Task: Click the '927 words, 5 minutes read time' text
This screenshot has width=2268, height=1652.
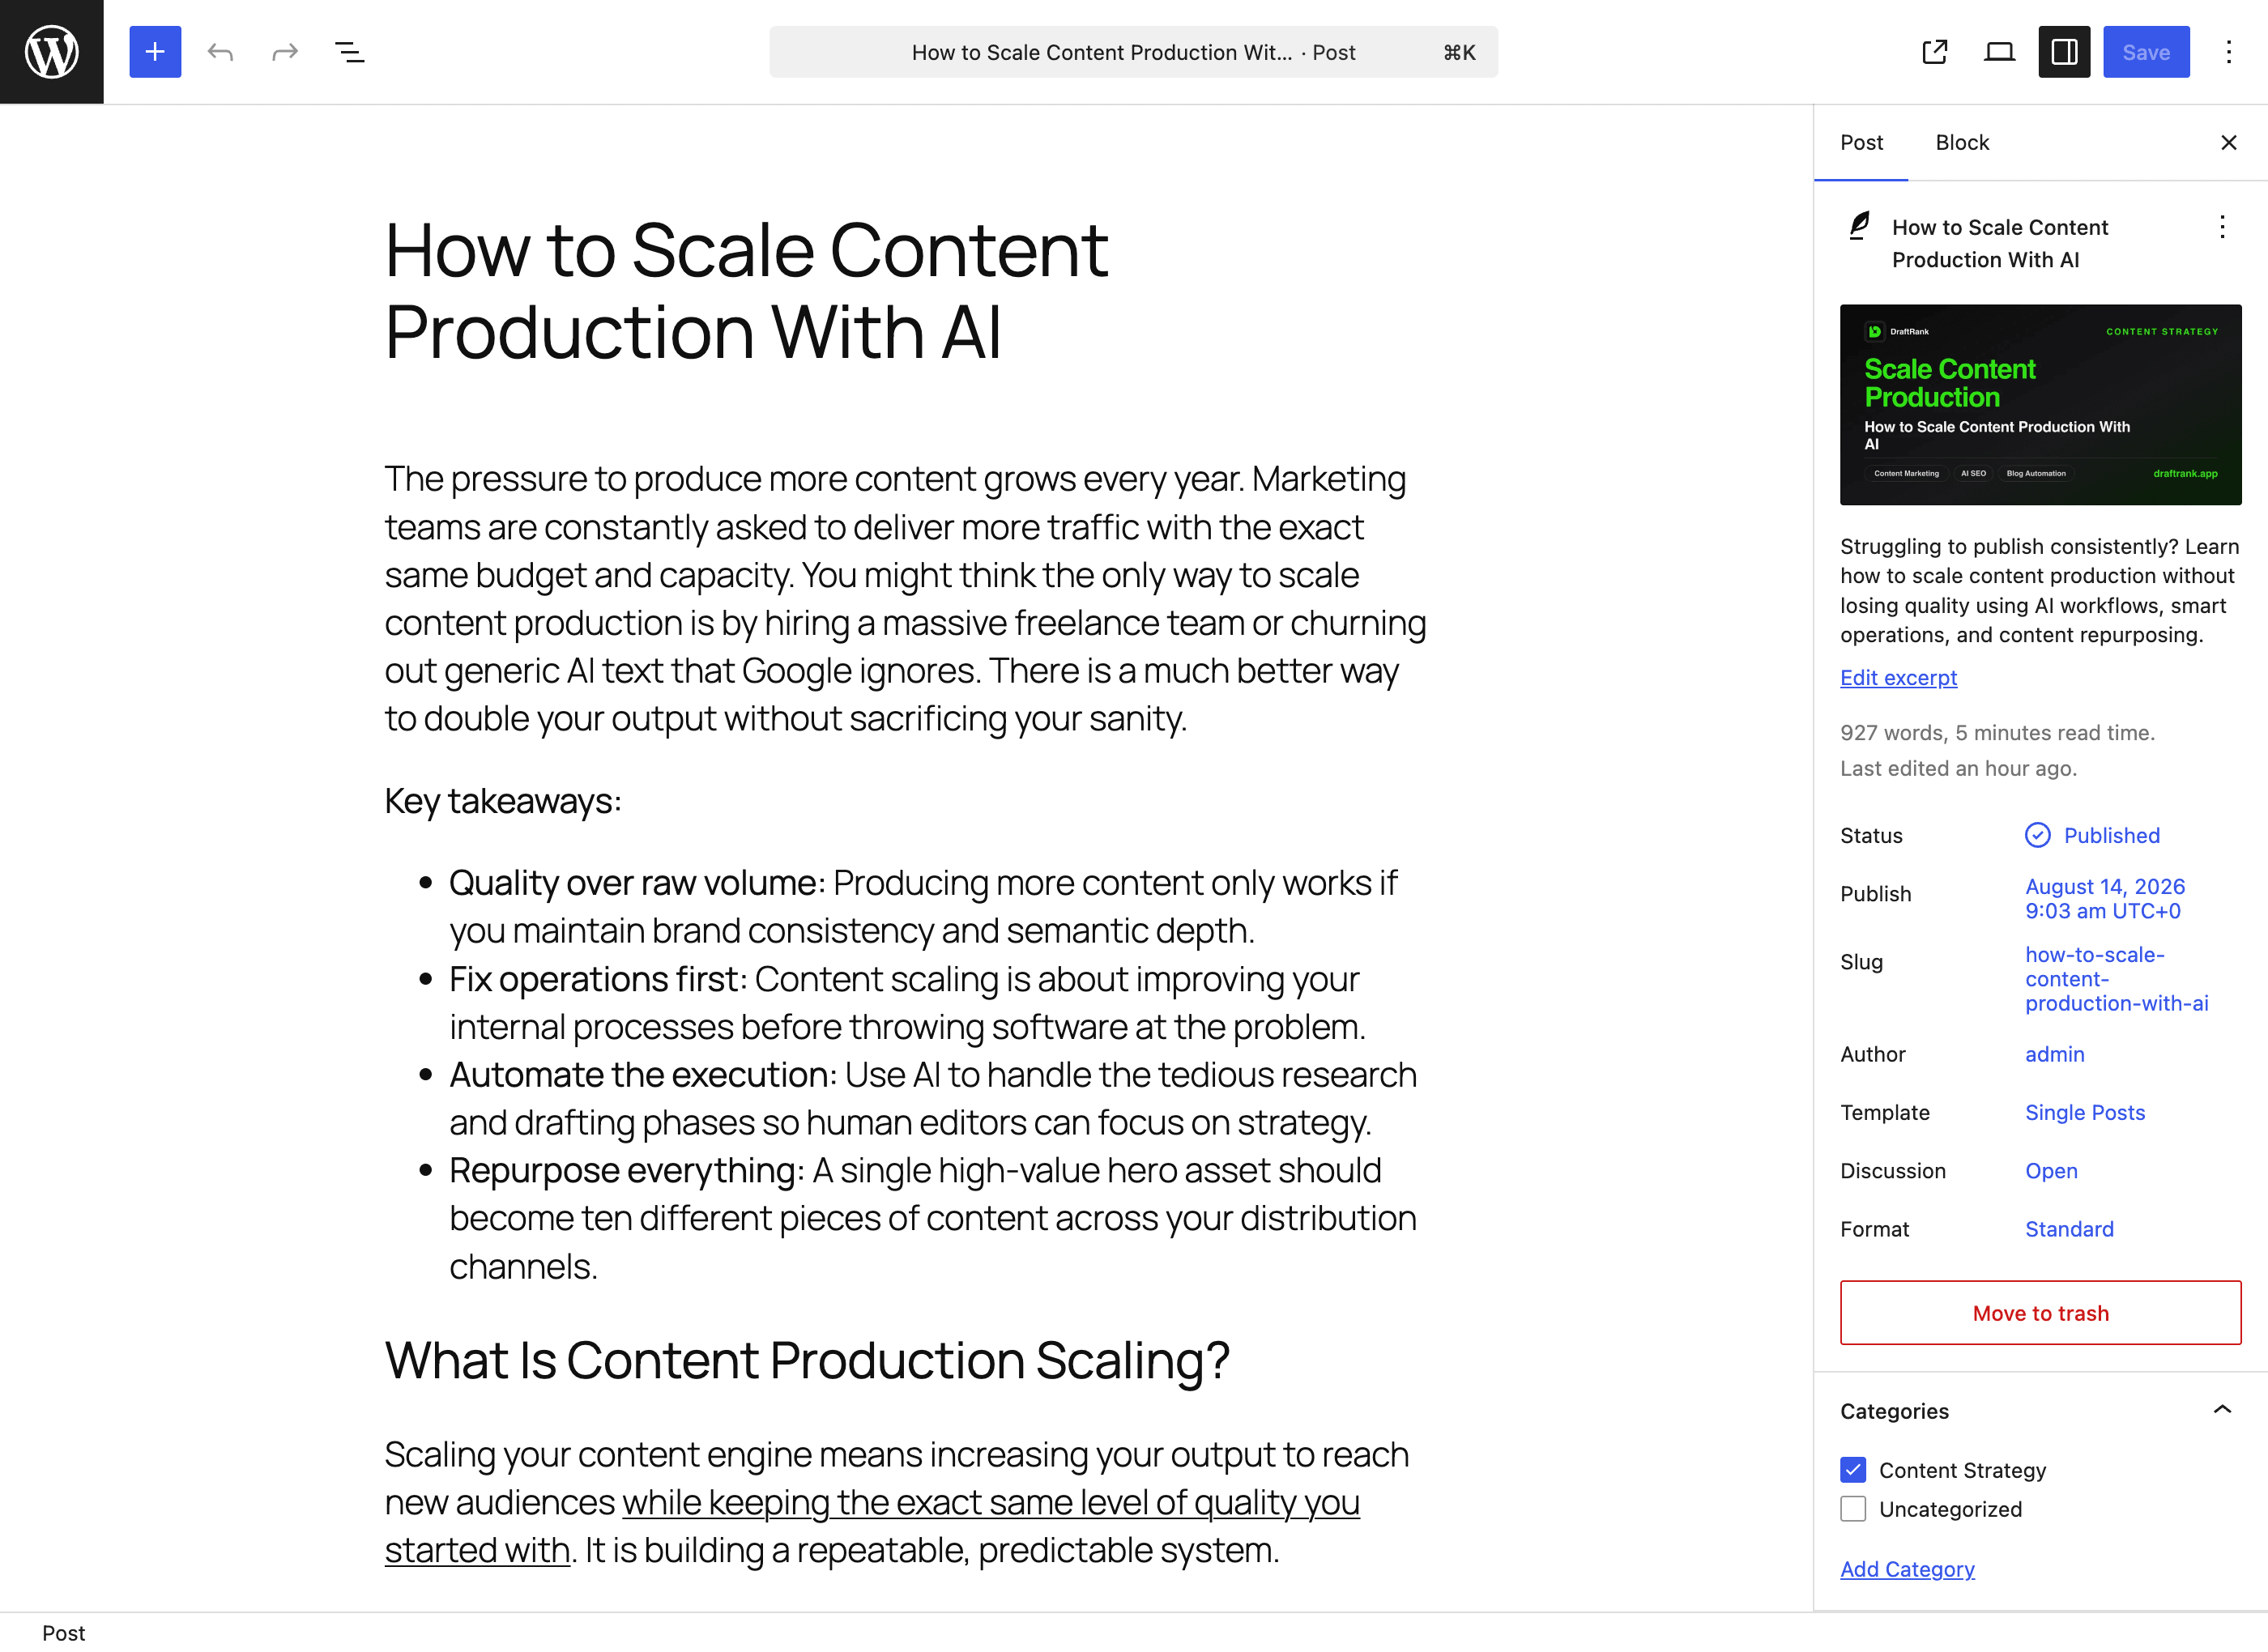Action: point(1997,733)
